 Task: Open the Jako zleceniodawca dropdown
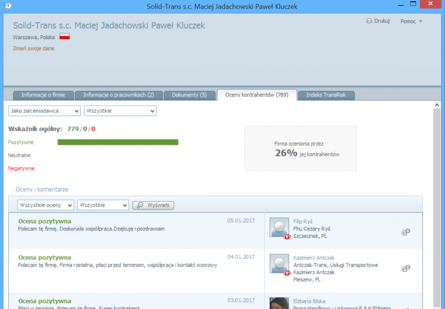click(44, 111)
